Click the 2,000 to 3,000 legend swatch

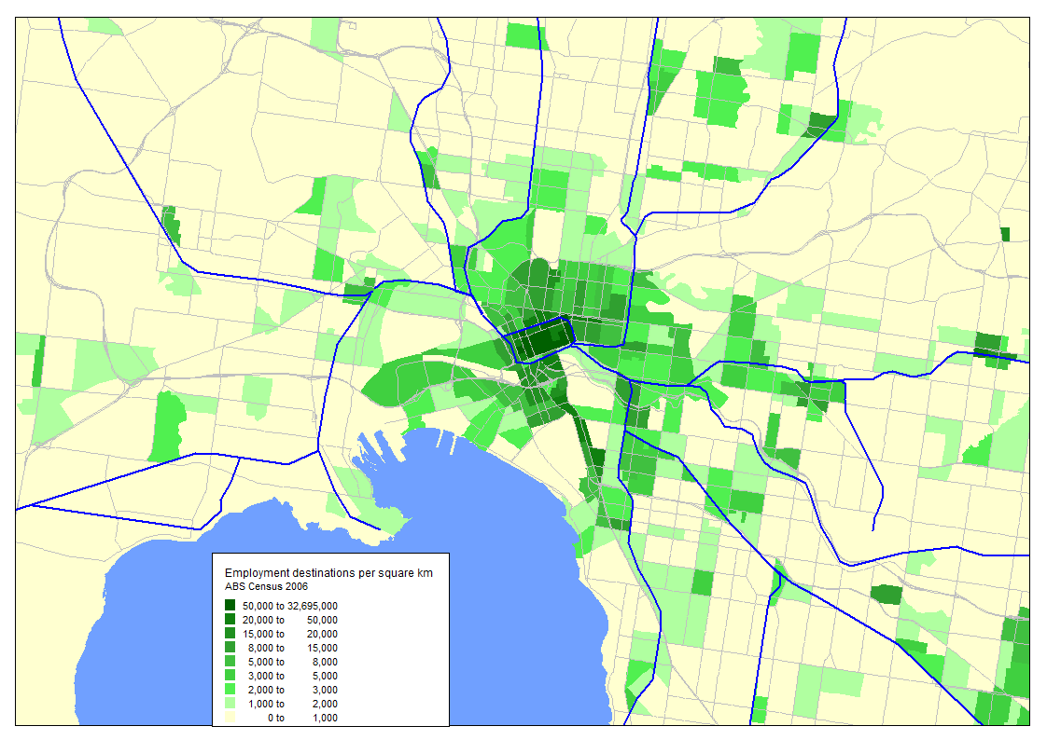pyautogui.click(x=230, y=690)
